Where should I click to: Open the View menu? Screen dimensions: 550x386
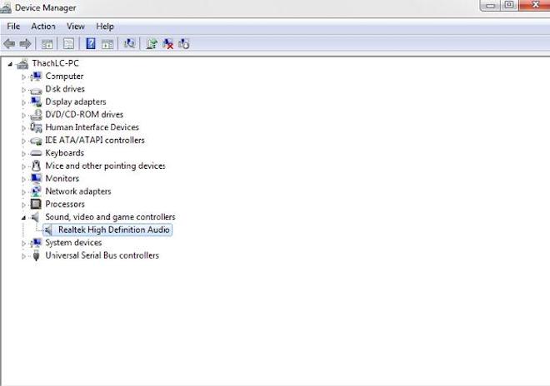click(x=75, y=27)
